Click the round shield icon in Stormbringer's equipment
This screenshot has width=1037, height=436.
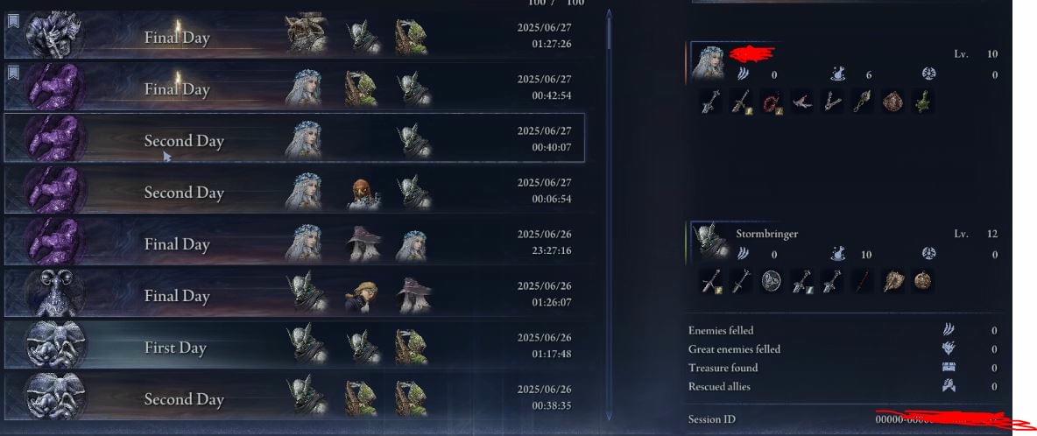pos(771,281)
